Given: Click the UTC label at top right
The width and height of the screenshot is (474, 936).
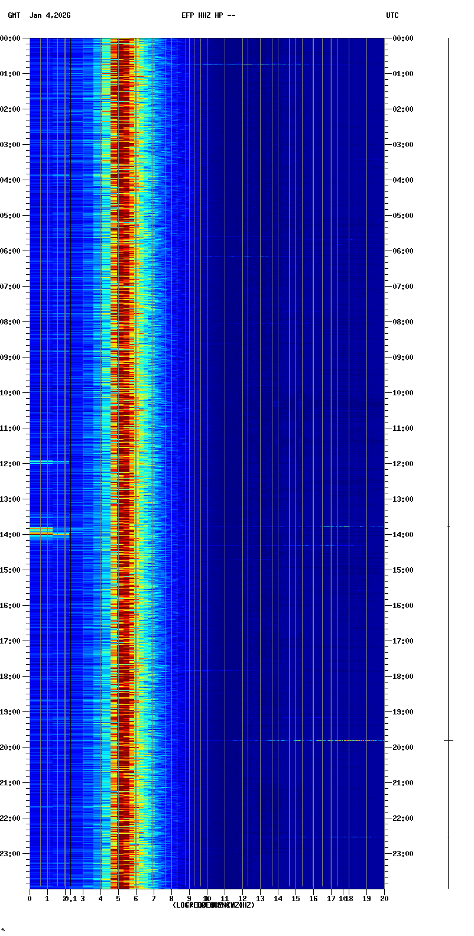Looking at the screenshot, I should pyautogui.click(x=392, y=15).
